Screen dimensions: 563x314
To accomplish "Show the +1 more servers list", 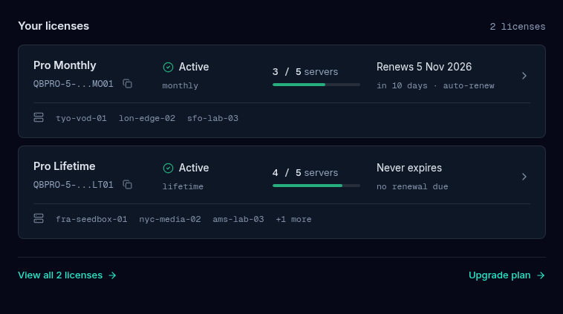I will (293, 219).
